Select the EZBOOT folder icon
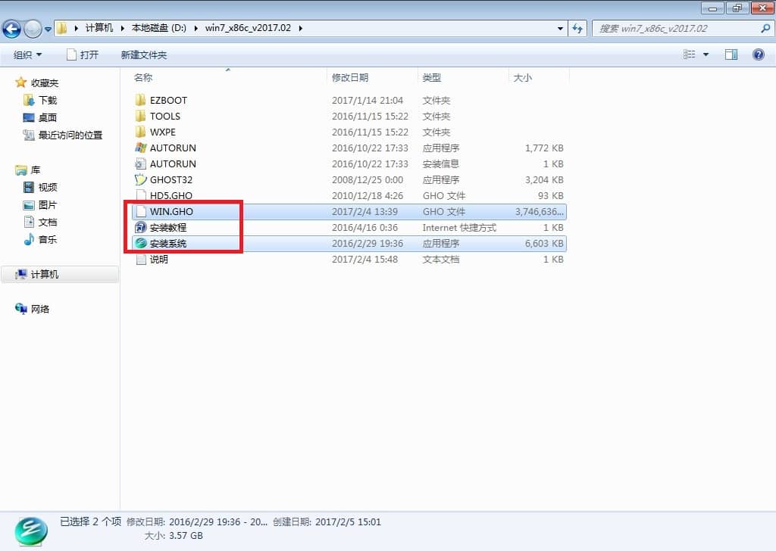Image resolution: width=776 pixels, height=551 pixels. tap(140, 101)
